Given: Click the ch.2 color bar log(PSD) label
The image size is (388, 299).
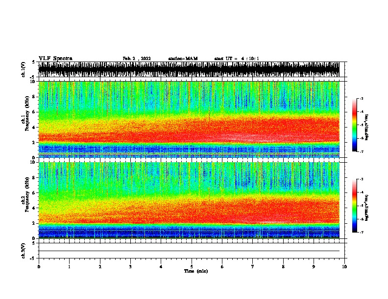Looking at the screenshot, I should click(x=366, y=208).
